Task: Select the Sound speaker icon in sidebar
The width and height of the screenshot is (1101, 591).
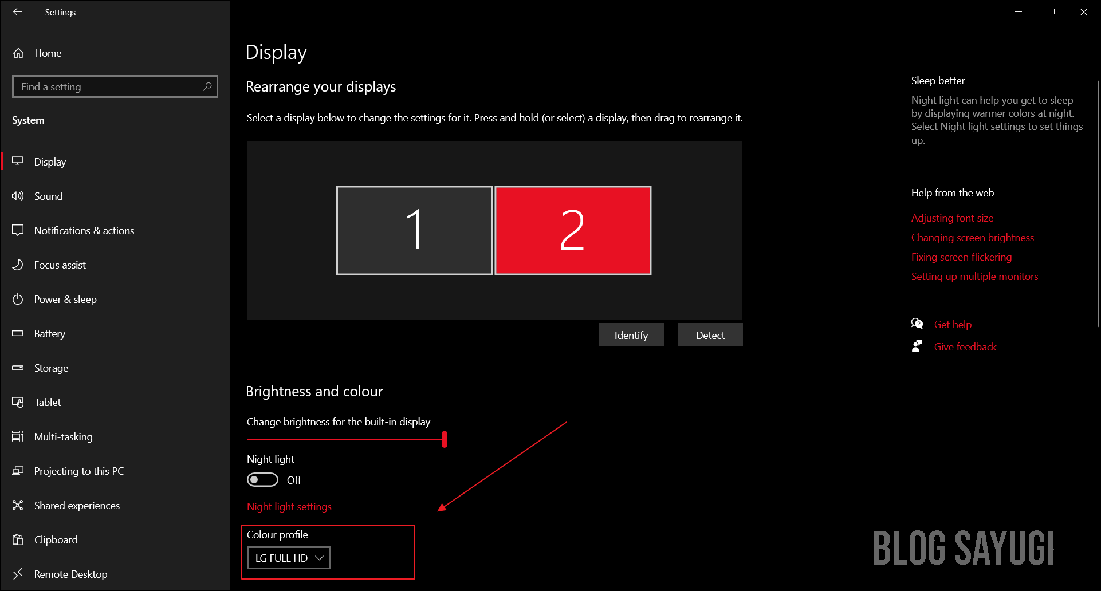Action: pos(18,196)
